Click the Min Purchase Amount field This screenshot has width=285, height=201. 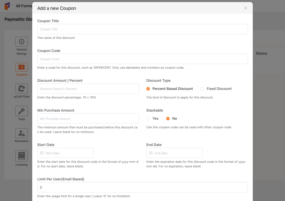88,119
